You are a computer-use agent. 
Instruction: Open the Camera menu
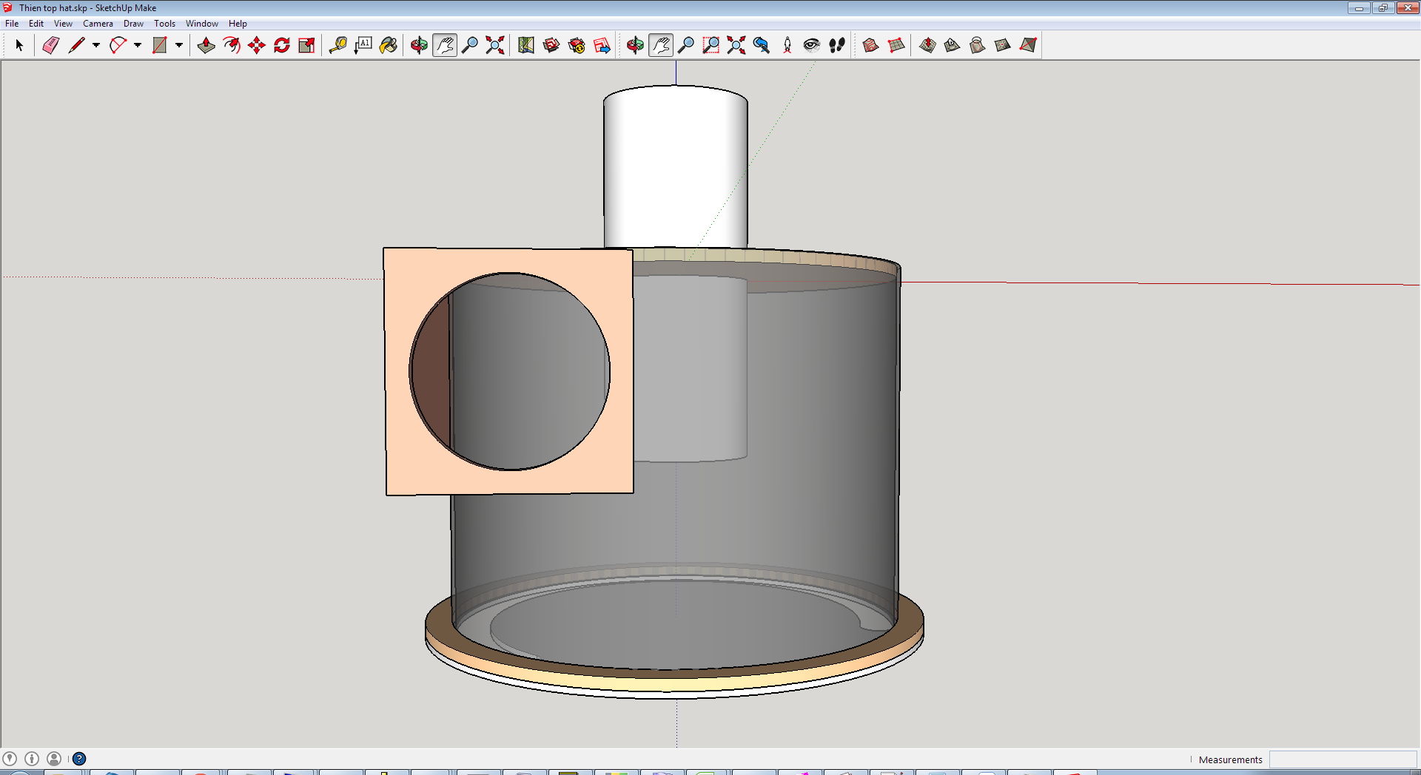(x=98, y=24)
